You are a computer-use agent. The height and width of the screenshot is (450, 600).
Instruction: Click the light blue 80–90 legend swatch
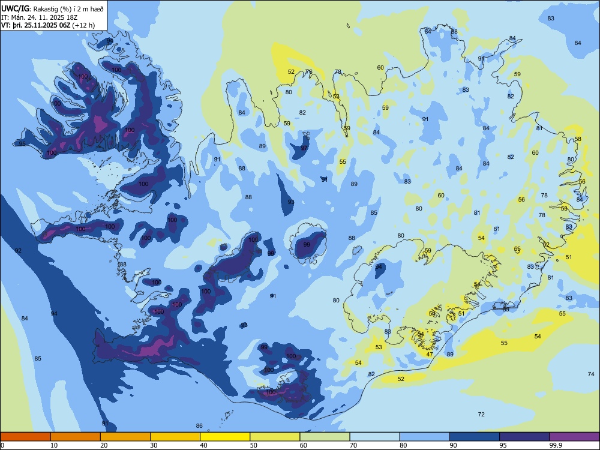coord(424,437)
